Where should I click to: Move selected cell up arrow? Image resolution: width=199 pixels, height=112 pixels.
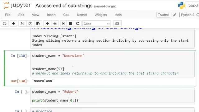[x=47, y=24]
